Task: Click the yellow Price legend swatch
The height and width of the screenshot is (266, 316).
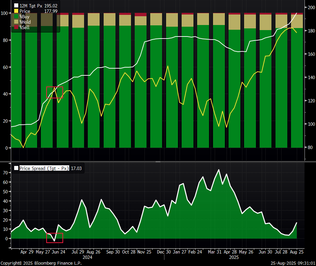Action: [16, 11]
